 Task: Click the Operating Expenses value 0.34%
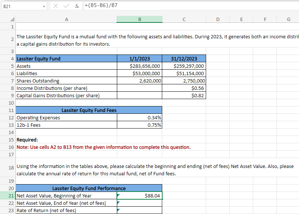(139, 117)
